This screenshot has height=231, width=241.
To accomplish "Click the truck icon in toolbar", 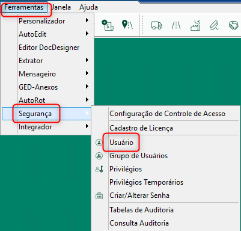I will [x=157, y=25].
